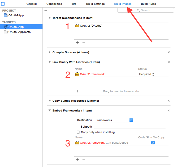Screen dimensions: 175x167
Task: Select the OAuth2AppTests target
Action: point(21,32)
